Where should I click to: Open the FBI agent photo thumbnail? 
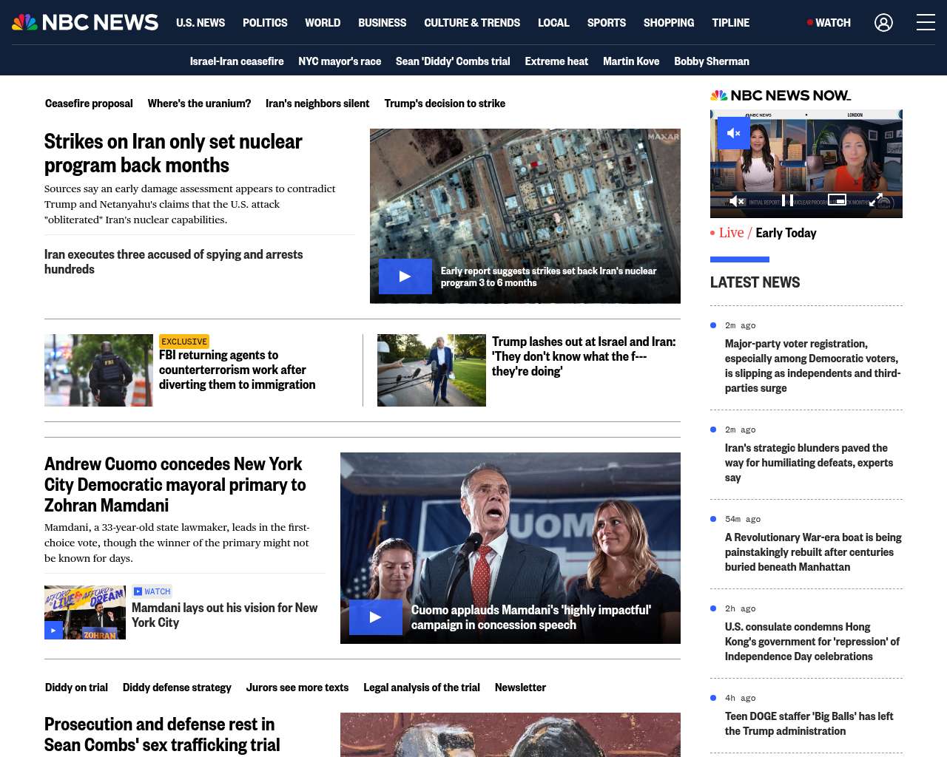click(98, 370)
